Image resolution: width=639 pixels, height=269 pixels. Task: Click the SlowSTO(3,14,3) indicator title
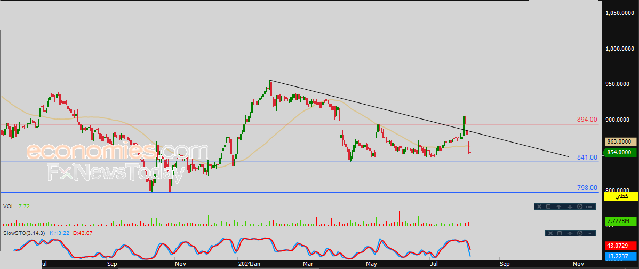[x=23, y=233]
